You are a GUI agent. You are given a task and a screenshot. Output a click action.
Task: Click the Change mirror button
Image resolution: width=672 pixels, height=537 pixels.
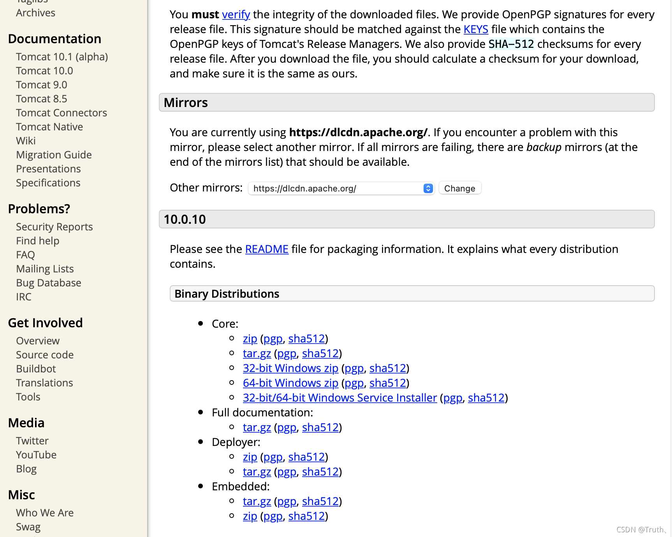coord(460,188)
